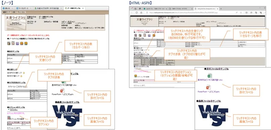
Task: Click the キャンセル button in Notes
Action: point(21,12)
